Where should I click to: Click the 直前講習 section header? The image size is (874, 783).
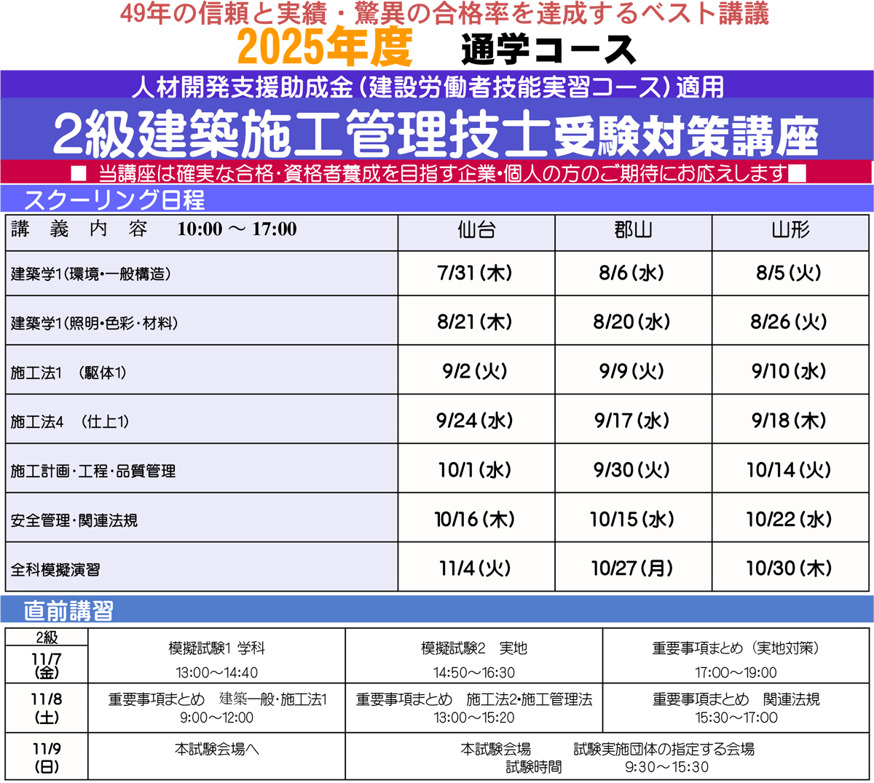point(68,610)
